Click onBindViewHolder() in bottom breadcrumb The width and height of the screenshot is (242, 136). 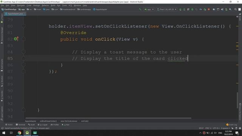(x=48, y=121)
